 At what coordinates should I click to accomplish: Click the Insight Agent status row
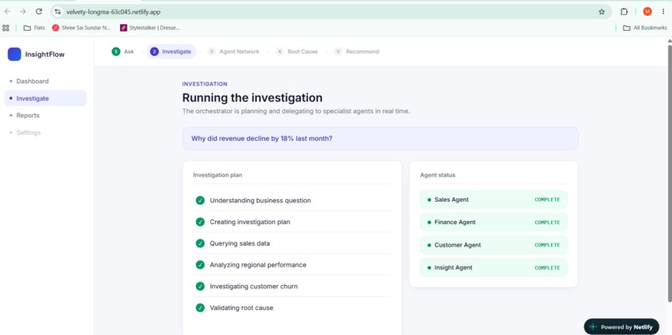tap(494, 267)
